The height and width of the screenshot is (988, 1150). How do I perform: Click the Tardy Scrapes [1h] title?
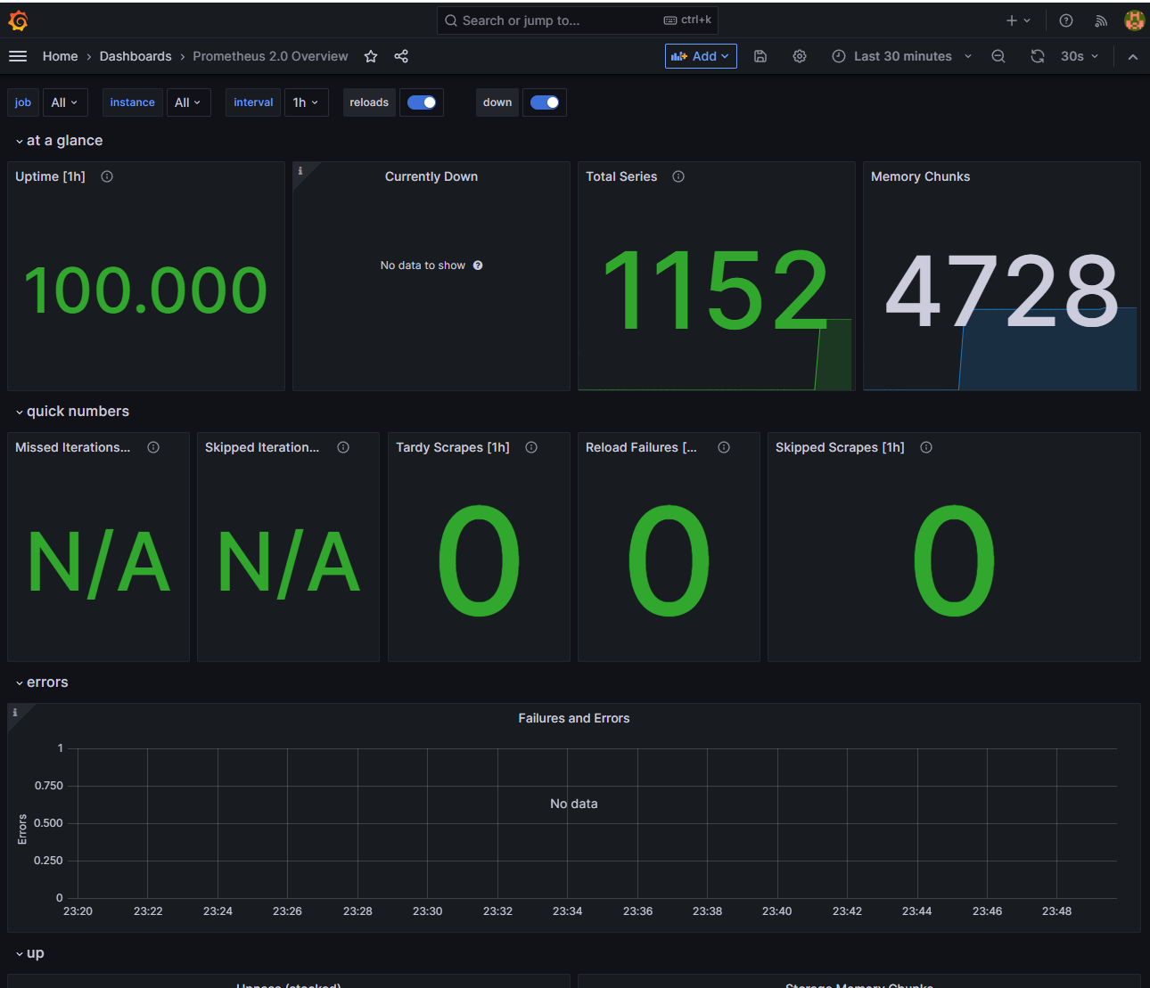453,447
